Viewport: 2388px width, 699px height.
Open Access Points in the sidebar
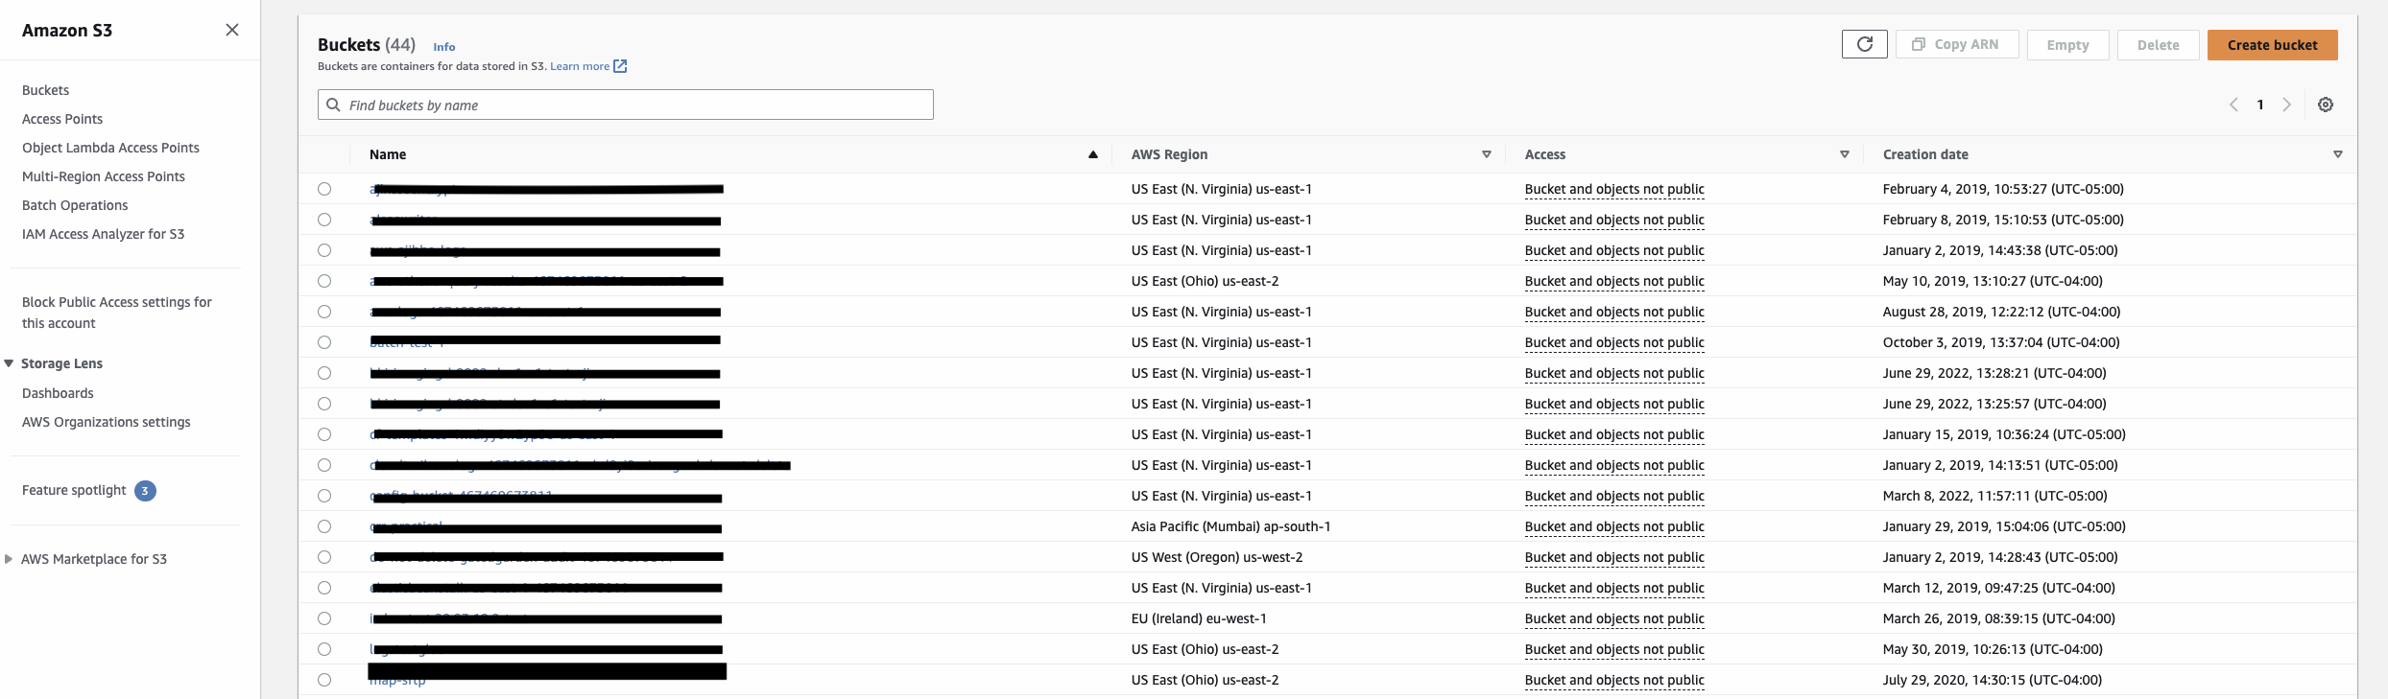click(62, 119)
